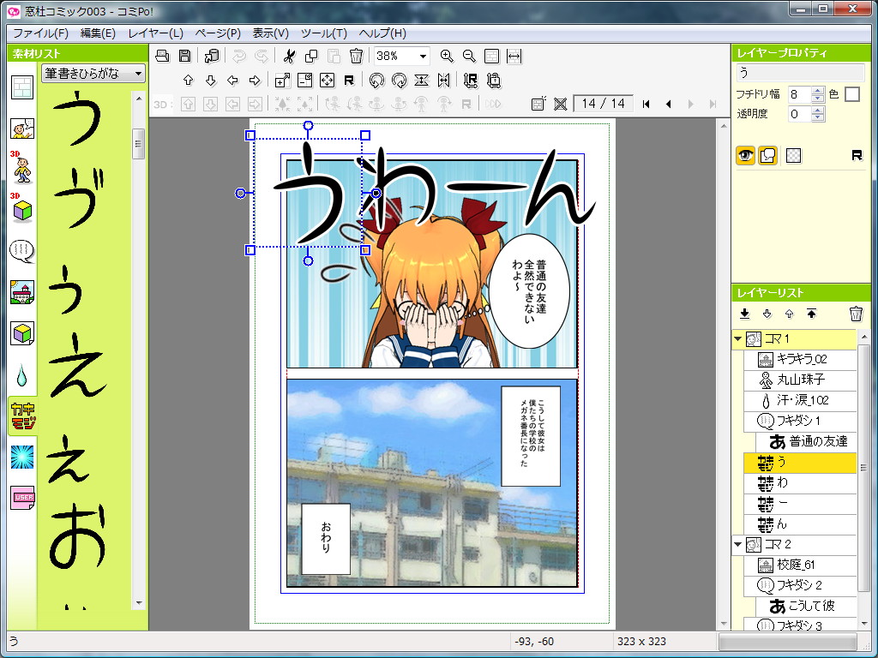
Task: Select the 3D character material category
Action: pos(21,167)
